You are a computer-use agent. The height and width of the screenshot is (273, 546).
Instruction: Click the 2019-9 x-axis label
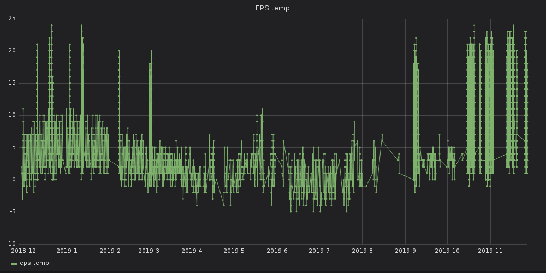405,251
